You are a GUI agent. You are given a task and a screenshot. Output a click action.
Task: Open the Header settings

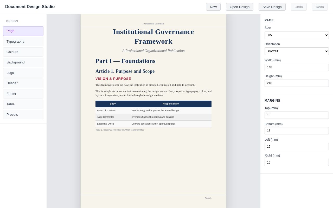23,83
